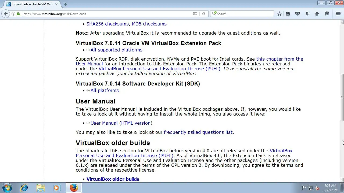
Task: Open MD5 checksums link
Action: click(149, 24)
